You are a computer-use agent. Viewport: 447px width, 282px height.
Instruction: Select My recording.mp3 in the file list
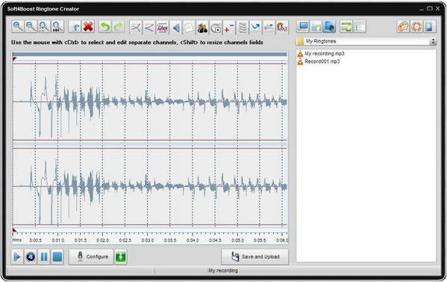321,54
